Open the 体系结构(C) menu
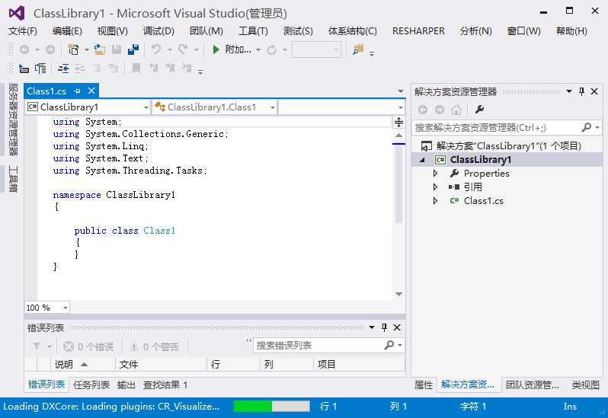The width and height of the screenshot is (608, 418). pos(353,31)
